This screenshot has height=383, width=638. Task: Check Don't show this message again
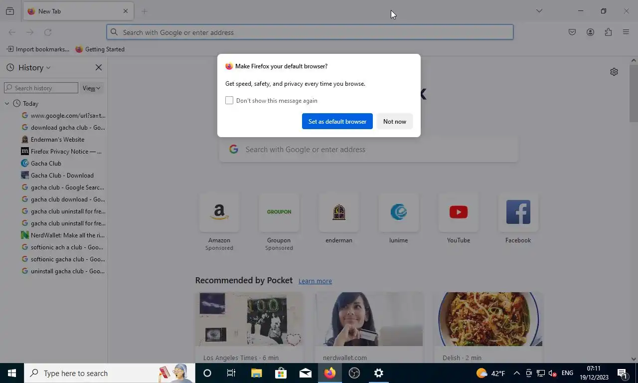[229, 101]
